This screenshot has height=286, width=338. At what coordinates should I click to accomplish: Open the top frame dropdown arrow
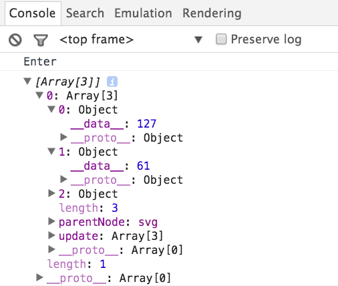click(x=198, y=39)
